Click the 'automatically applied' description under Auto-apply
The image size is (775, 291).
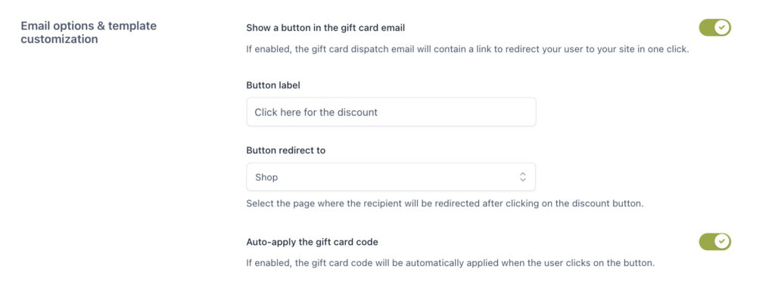pyautogui.click(x=450, y=263)
